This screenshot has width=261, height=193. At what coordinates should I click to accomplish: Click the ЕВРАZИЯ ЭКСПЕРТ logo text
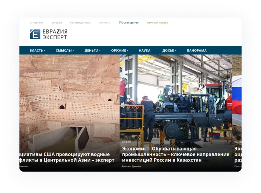click(55, 34)
